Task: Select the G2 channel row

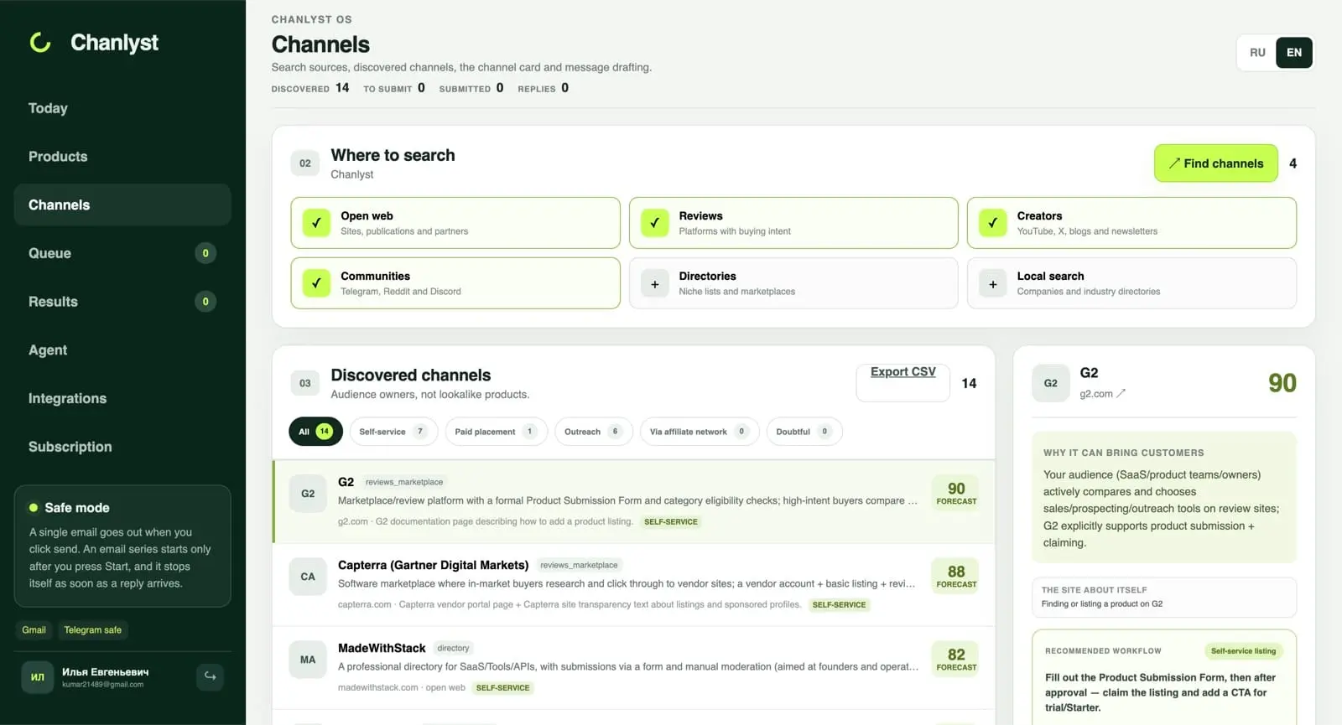Action: coord(634,501)
